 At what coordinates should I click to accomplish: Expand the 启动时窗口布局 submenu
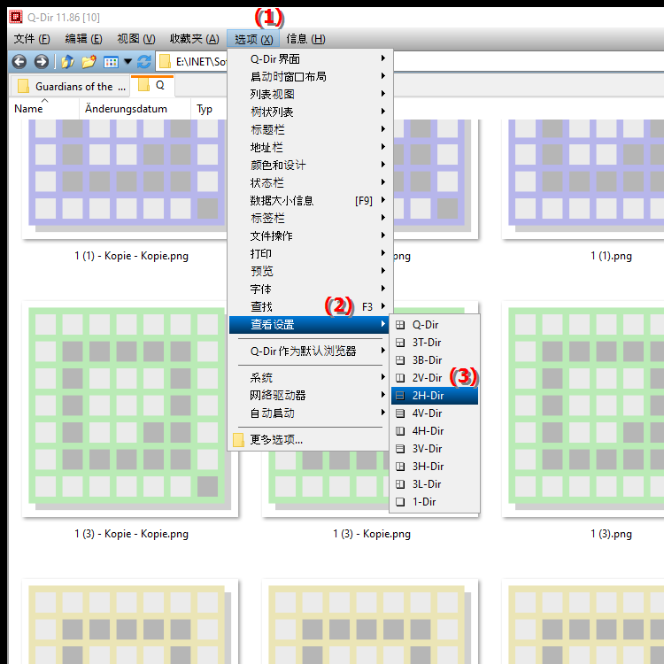[x=310, y=77]
